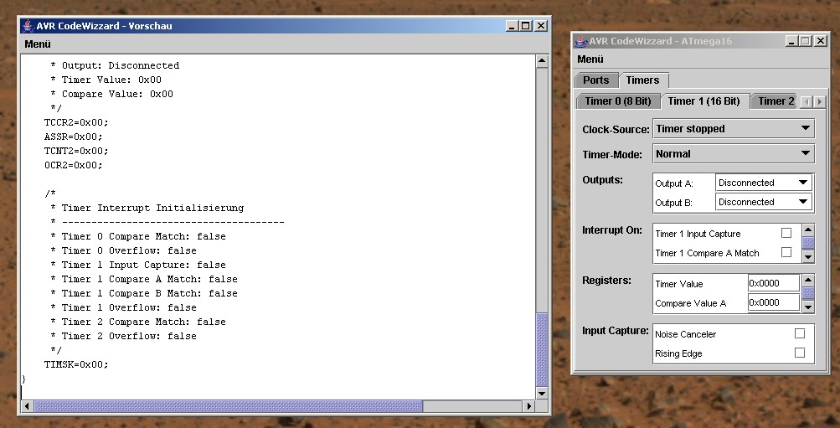Enable Timer 1 Compare A Match interrupt
Screen dimensions: 840x428
pyautogui.click(x=786, y=252)
